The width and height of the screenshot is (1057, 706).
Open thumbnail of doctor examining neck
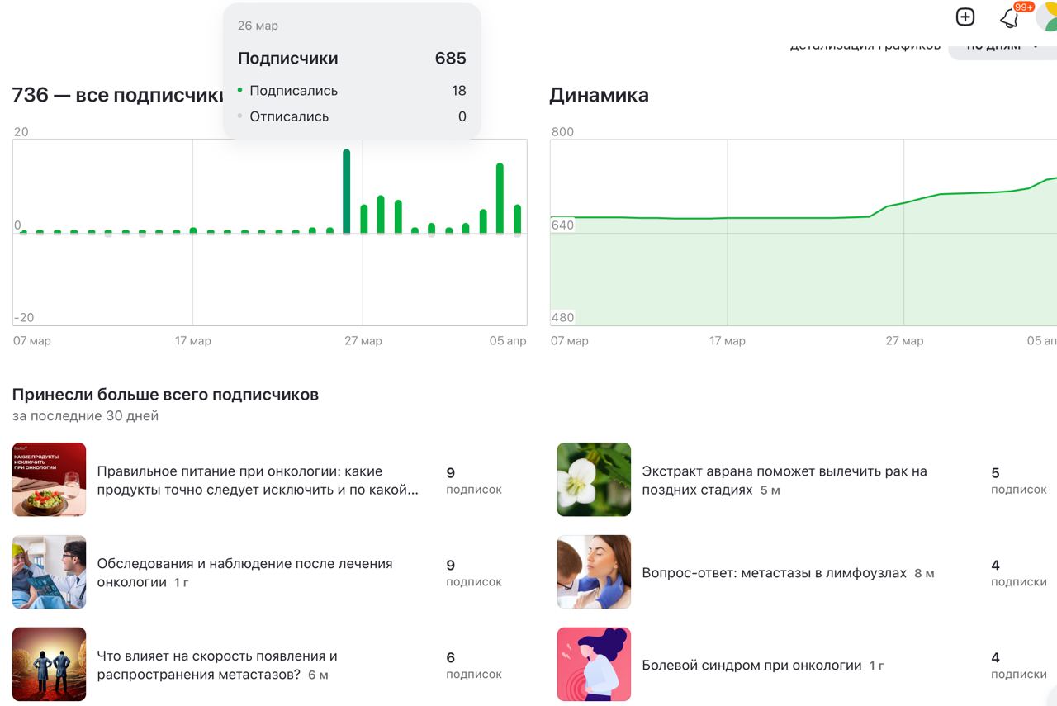point(594,572)
